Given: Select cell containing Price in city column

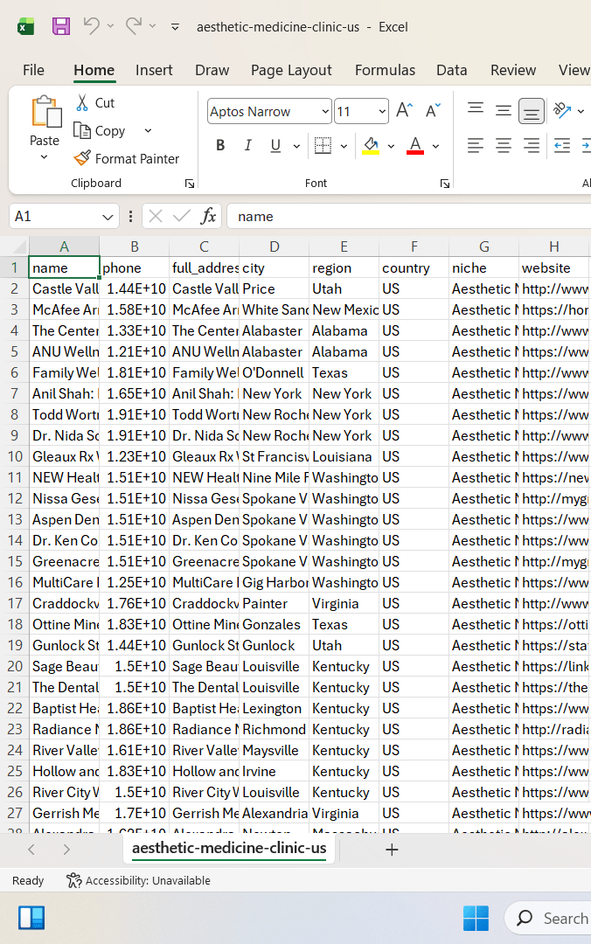Looking at the screenshot, I should pos(275,289).
